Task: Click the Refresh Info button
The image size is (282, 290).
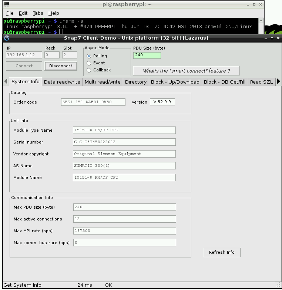Action: click(x=222, y=252)
